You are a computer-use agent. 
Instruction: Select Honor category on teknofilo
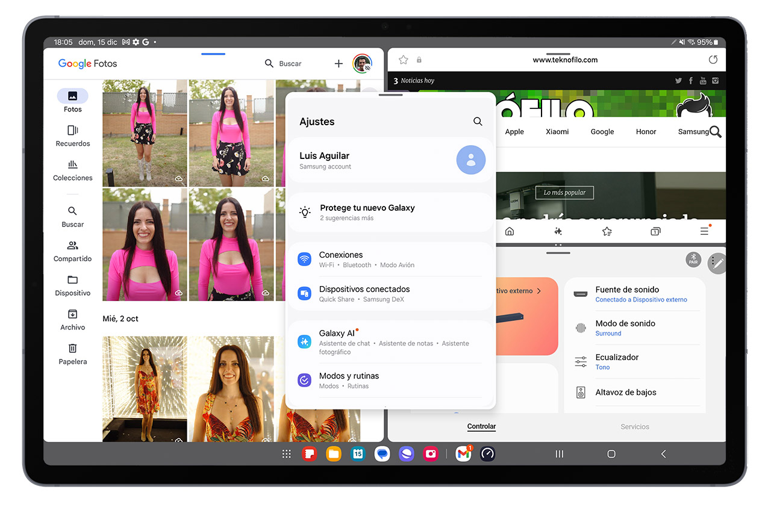click(x=646, y=131)
